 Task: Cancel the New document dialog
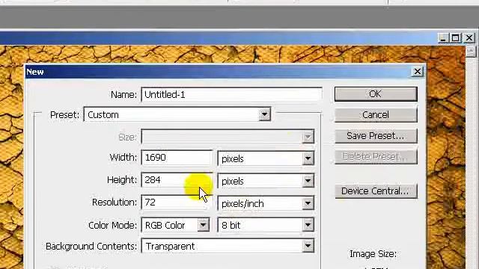click(x=376, y=115)
